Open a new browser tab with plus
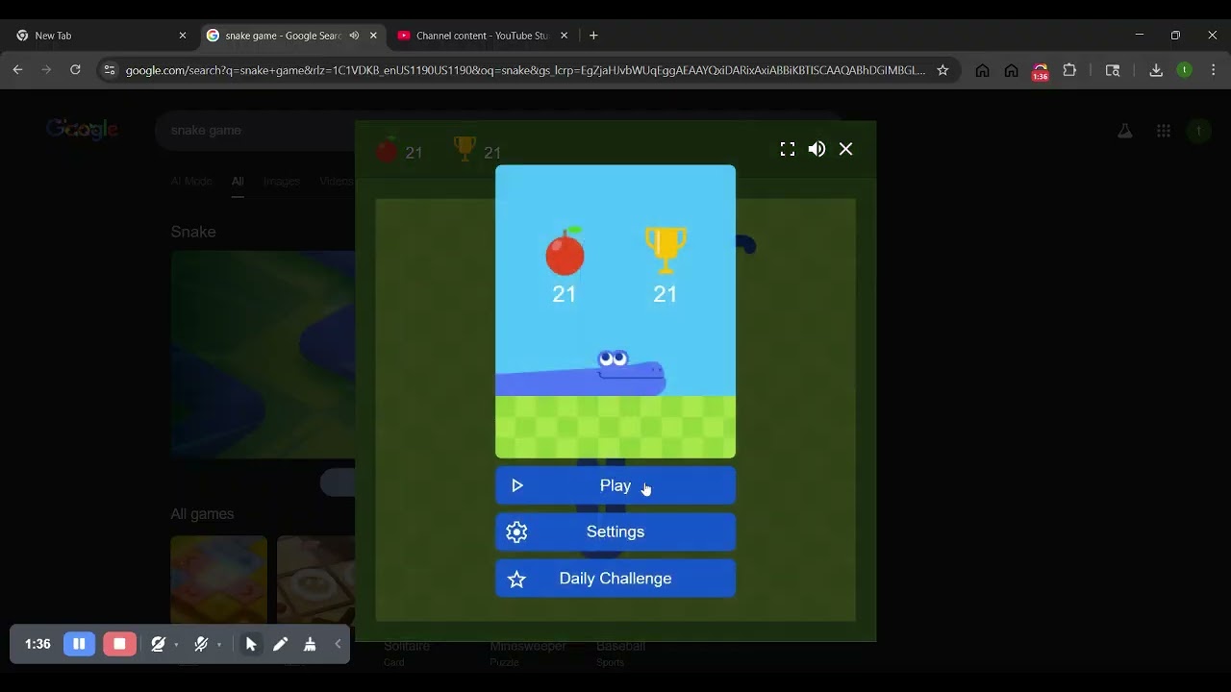This screenshot has width=1231, height=692. pyautogui.click(x=593, y=36)
